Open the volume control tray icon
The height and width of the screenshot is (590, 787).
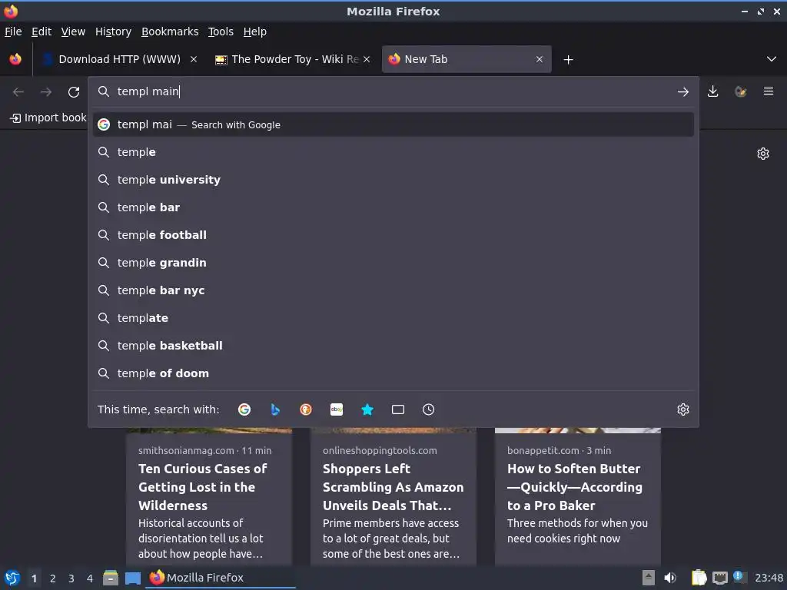point(670,578)
